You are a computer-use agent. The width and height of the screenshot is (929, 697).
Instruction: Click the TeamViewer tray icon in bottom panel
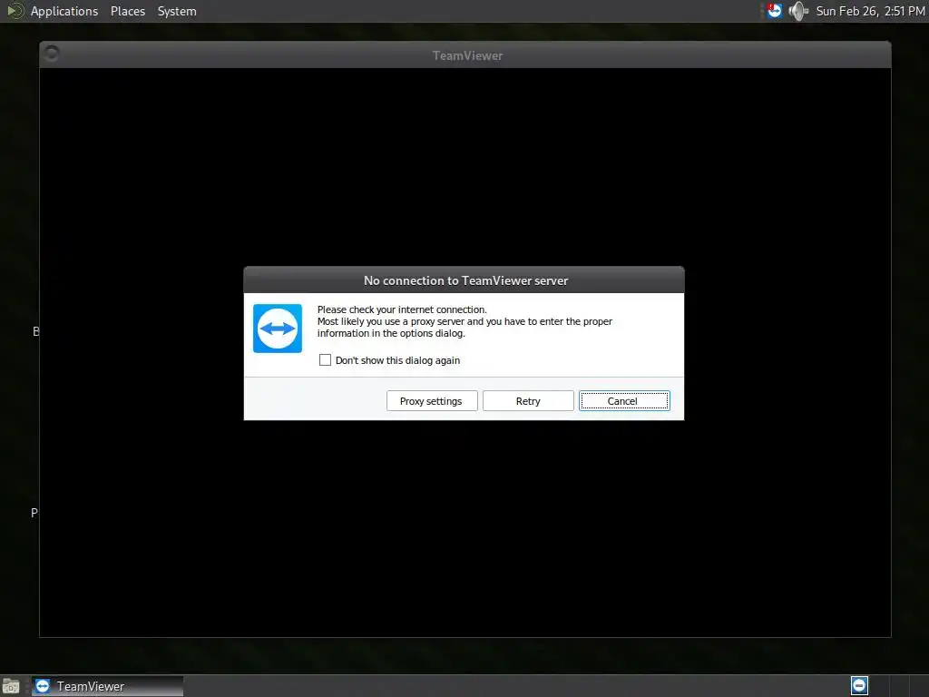(859, 686)
